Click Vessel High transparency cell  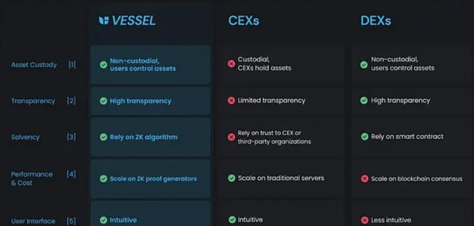pos(150,101)
